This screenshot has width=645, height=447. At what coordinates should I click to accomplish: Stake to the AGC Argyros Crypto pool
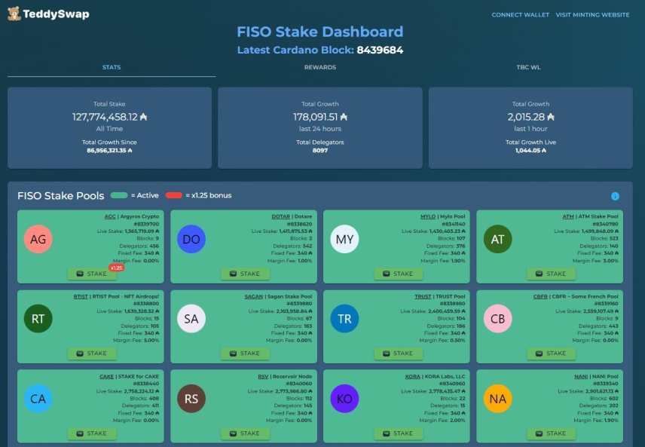pyautogui.click(x=92, y=274)
